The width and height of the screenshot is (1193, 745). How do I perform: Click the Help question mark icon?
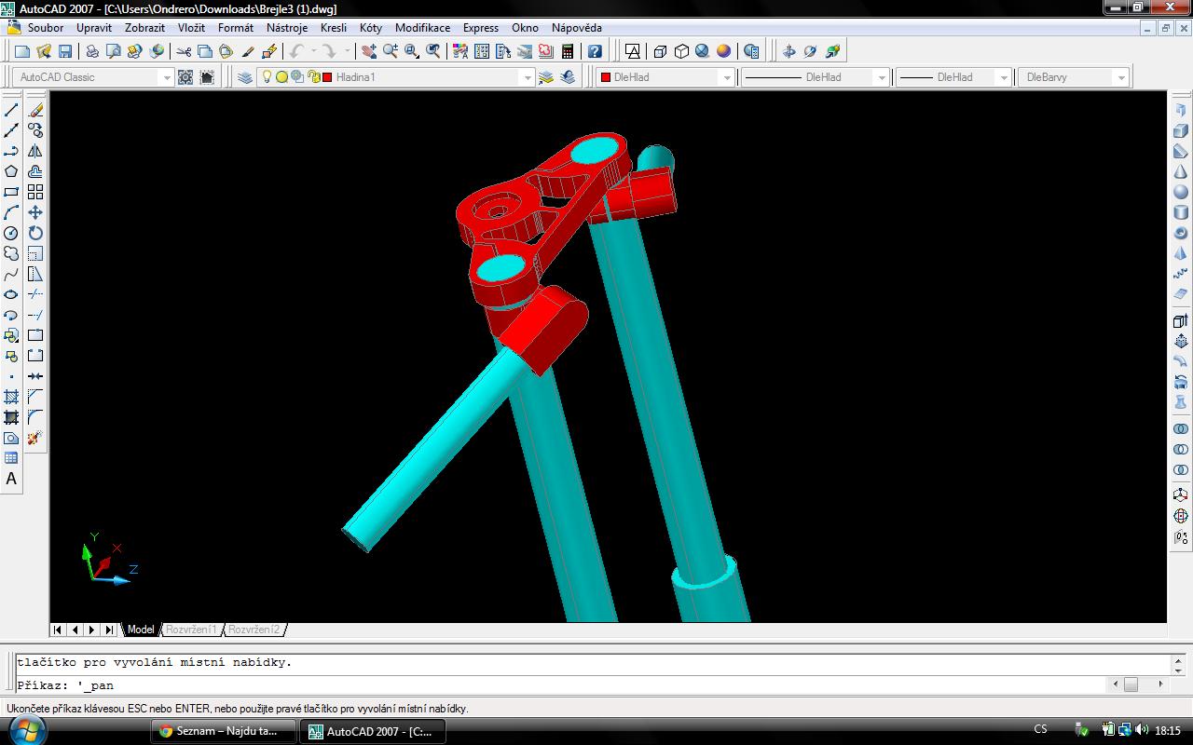(x=595, y=51)
